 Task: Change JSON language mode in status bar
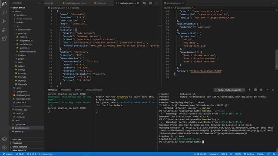click(x=238, y=154)
